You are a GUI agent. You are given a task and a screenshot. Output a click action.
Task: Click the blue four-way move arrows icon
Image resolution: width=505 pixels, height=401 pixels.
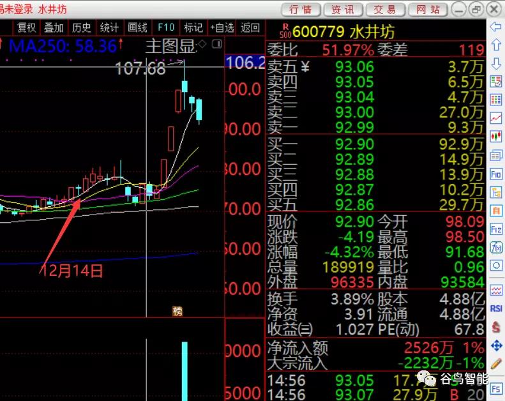pyautogui.click(x=496, y=345)
